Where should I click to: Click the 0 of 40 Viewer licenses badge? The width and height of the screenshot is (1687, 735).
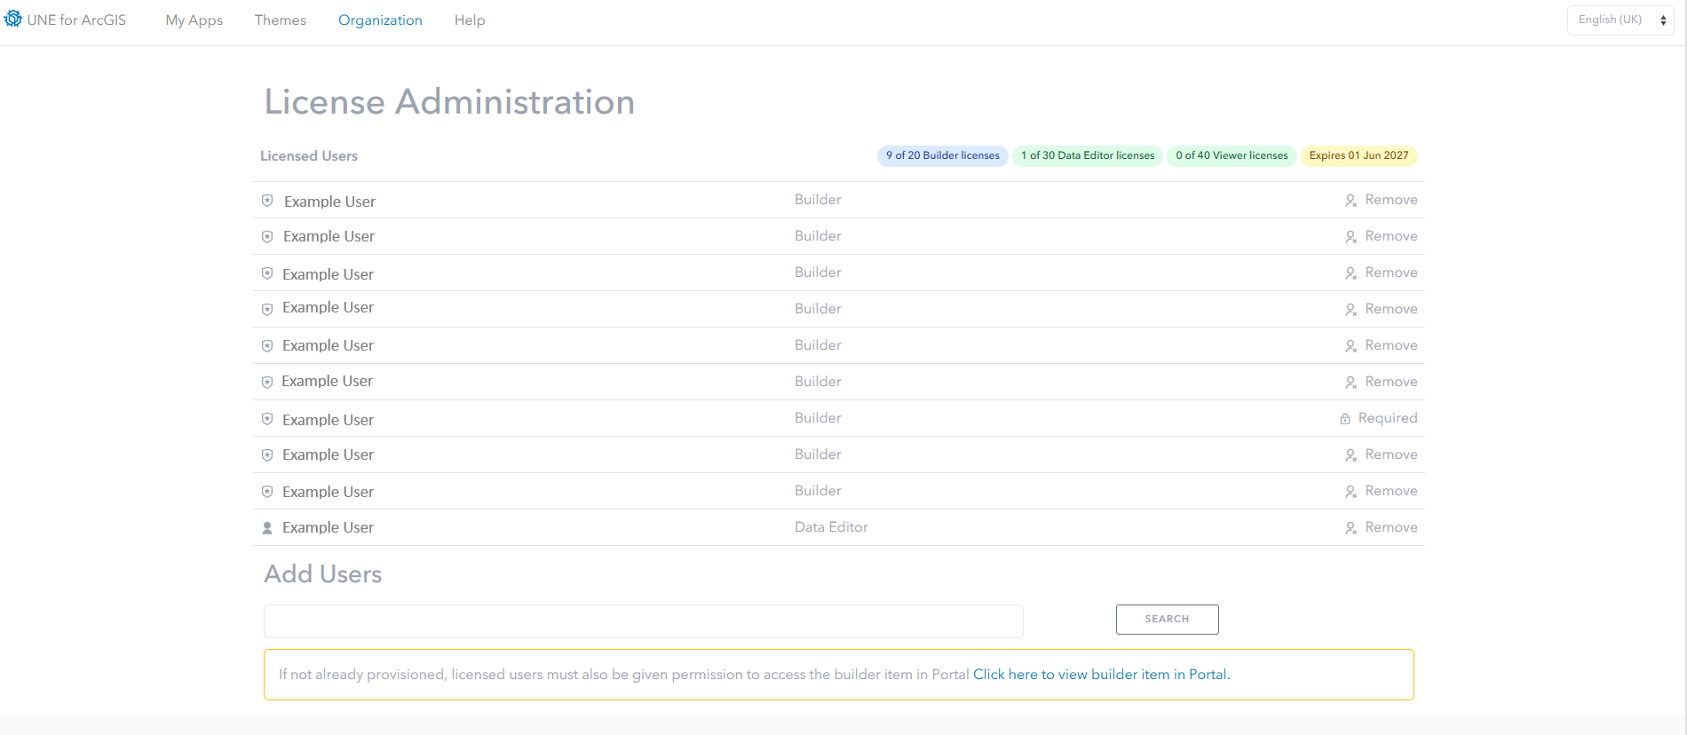[x=1232, y=155]
